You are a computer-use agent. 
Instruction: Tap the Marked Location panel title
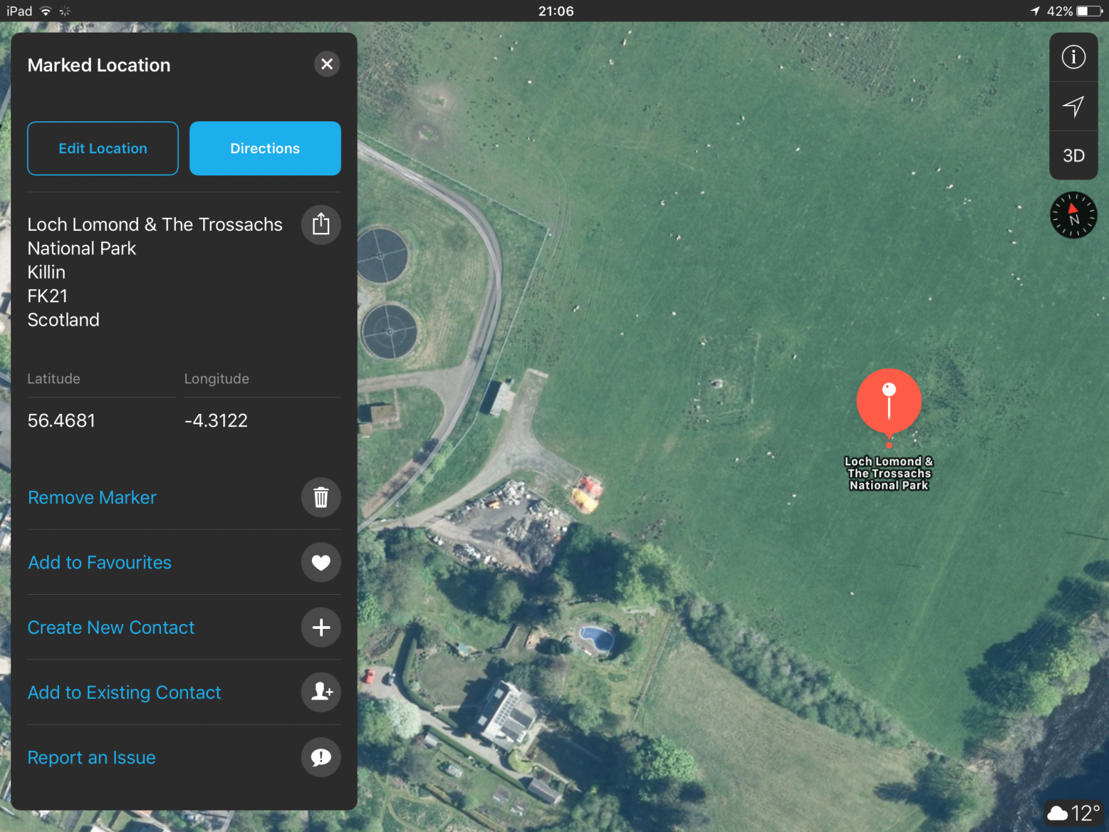[99, 65]
